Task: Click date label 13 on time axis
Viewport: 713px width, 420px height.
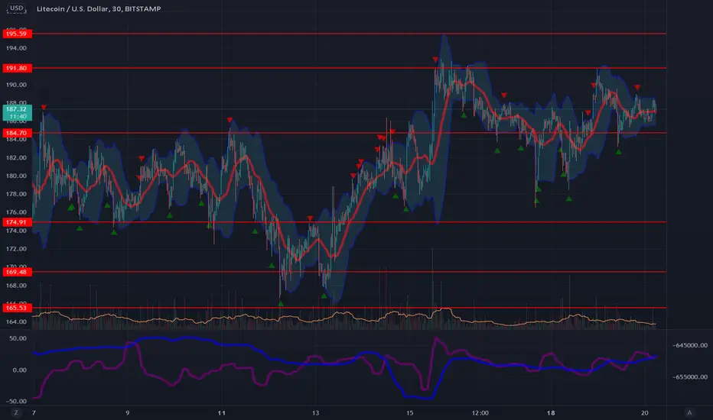Action: 316,412
